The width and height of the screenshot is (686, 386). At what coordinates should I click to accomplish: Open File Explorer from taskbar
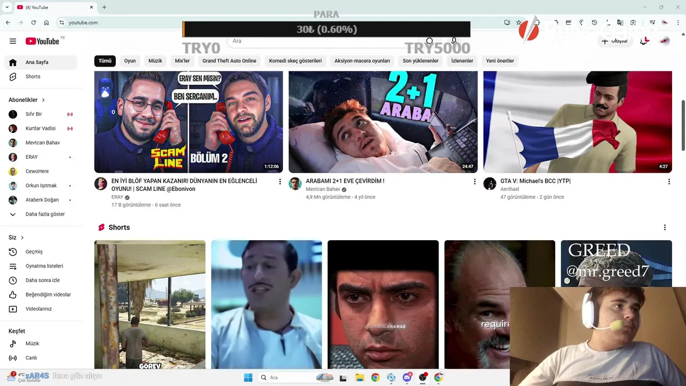[360, 377]
